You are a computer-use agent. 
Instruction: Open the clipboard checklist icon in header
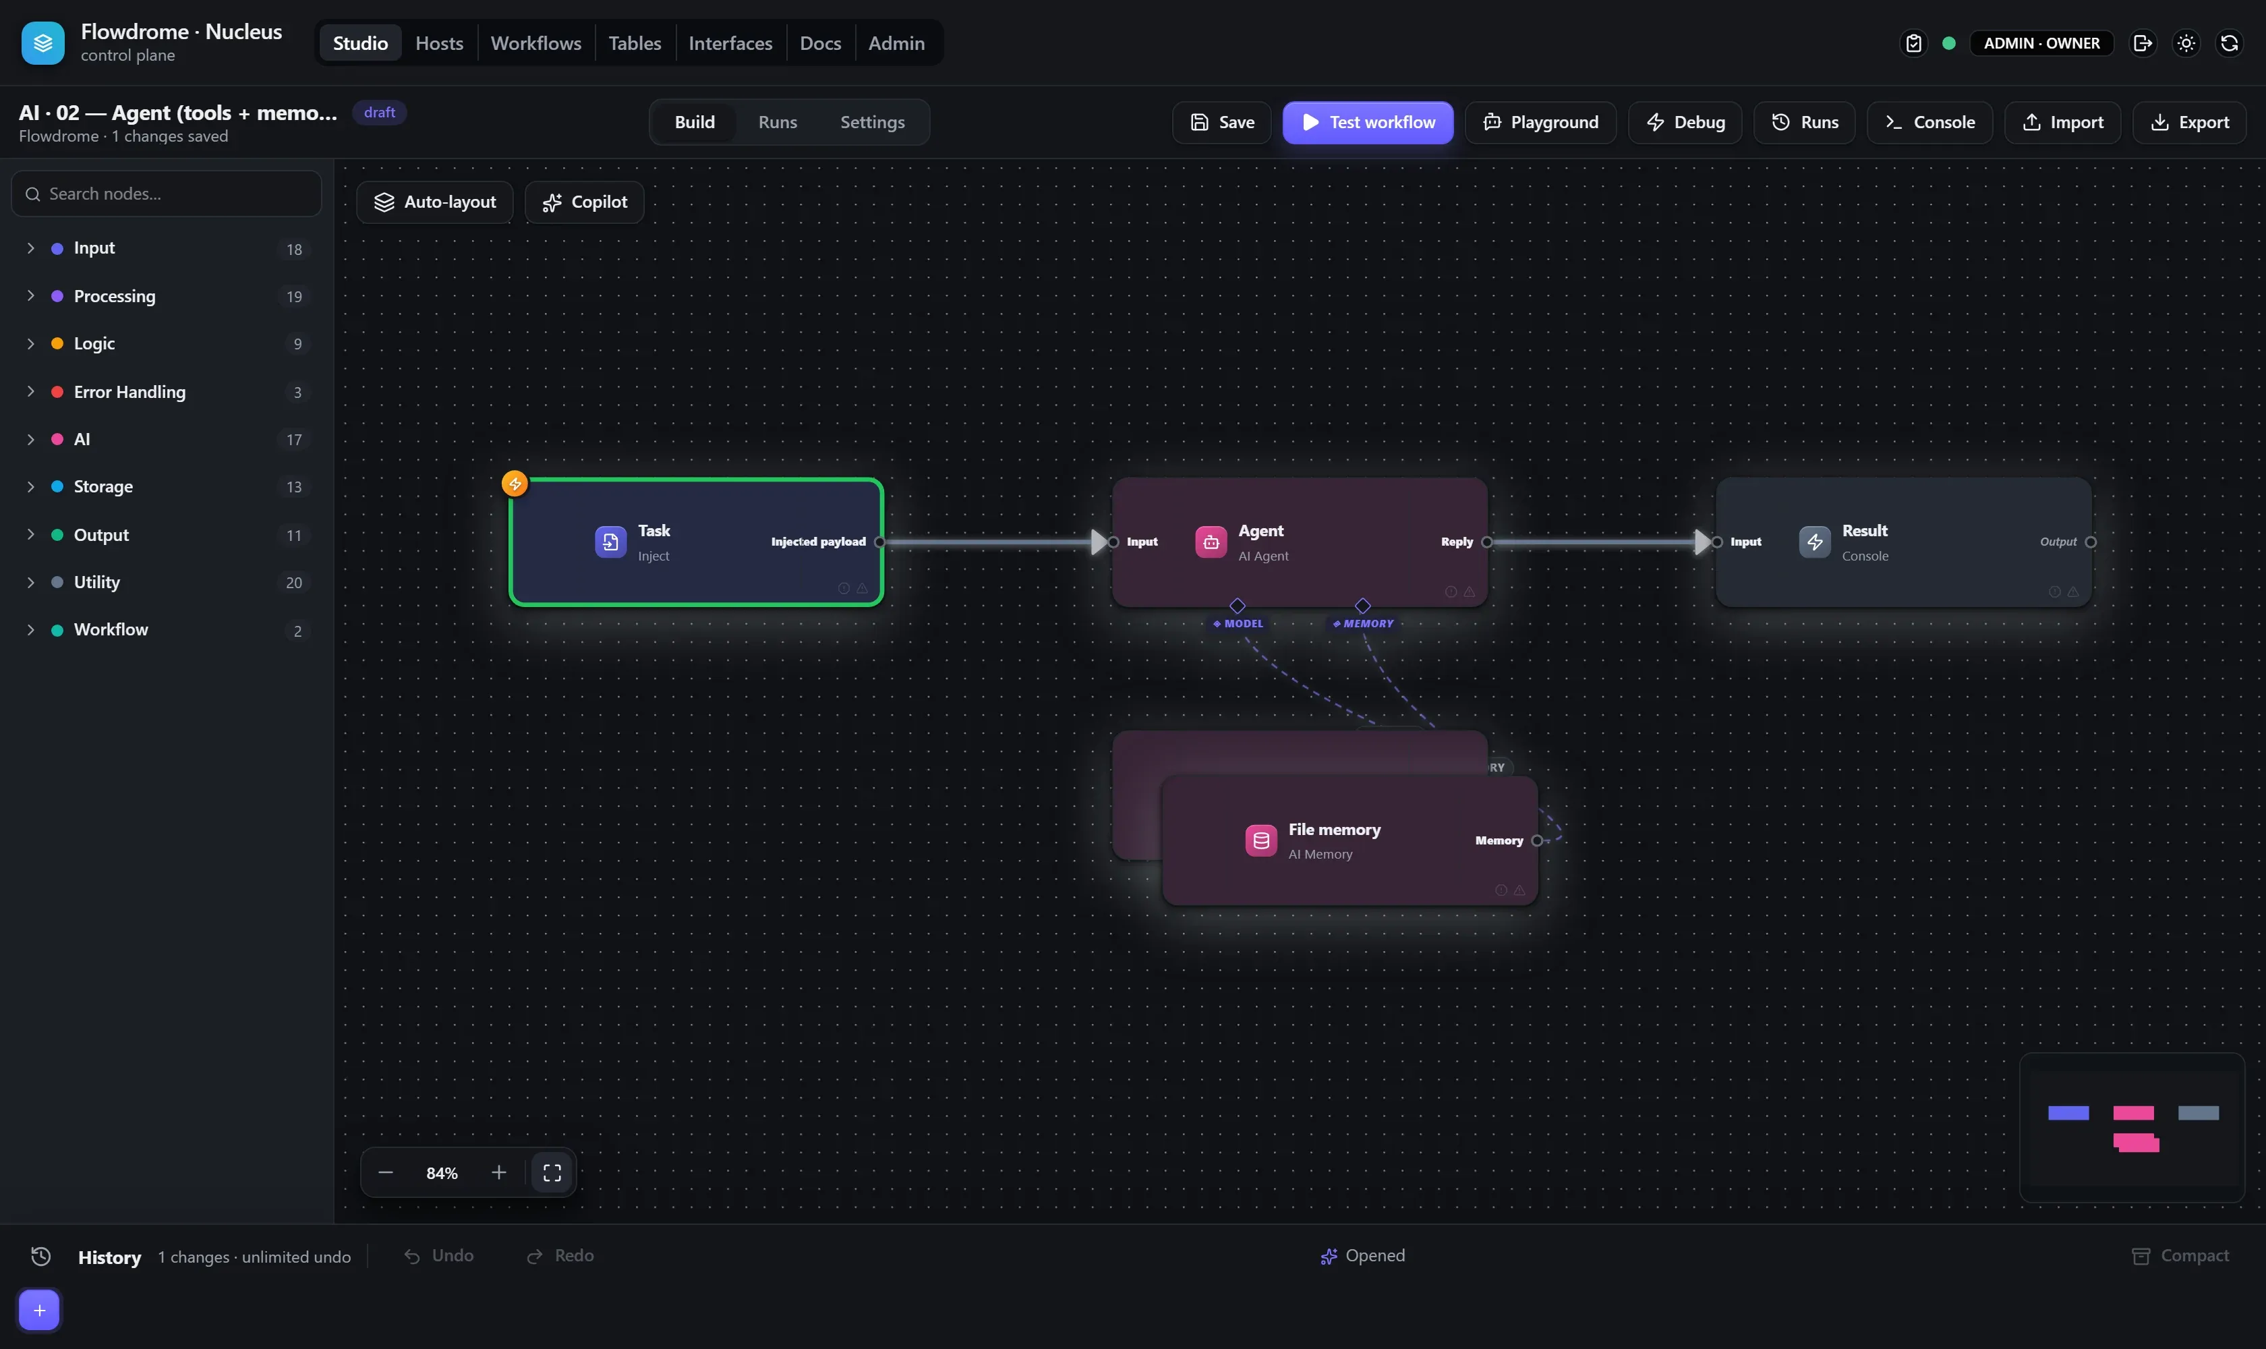(1913, 42)
